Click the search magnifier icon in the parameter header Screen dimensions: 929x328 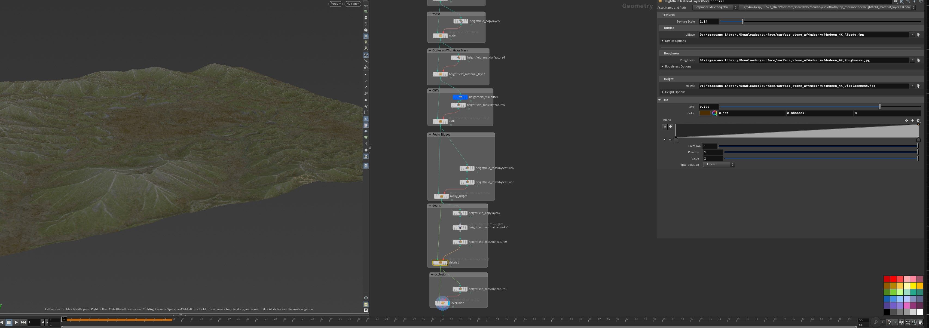coord(907,1)
